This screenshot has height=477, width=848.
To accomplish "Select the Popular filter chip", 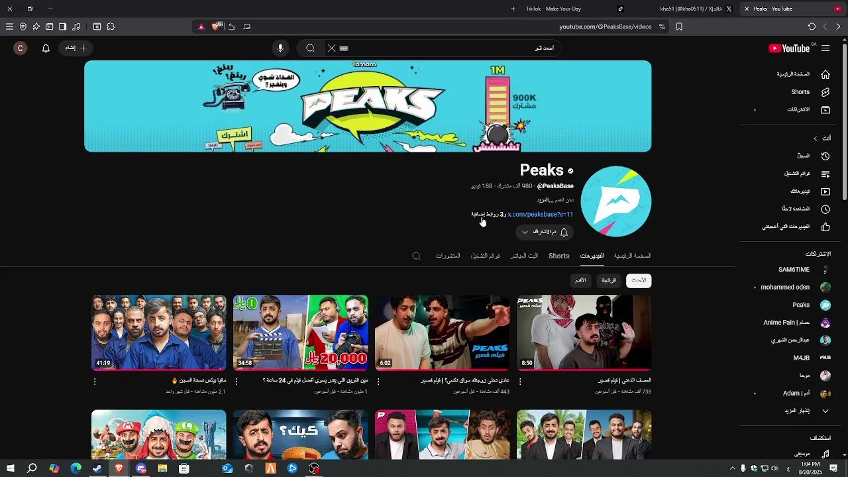I will coord(609,281).
